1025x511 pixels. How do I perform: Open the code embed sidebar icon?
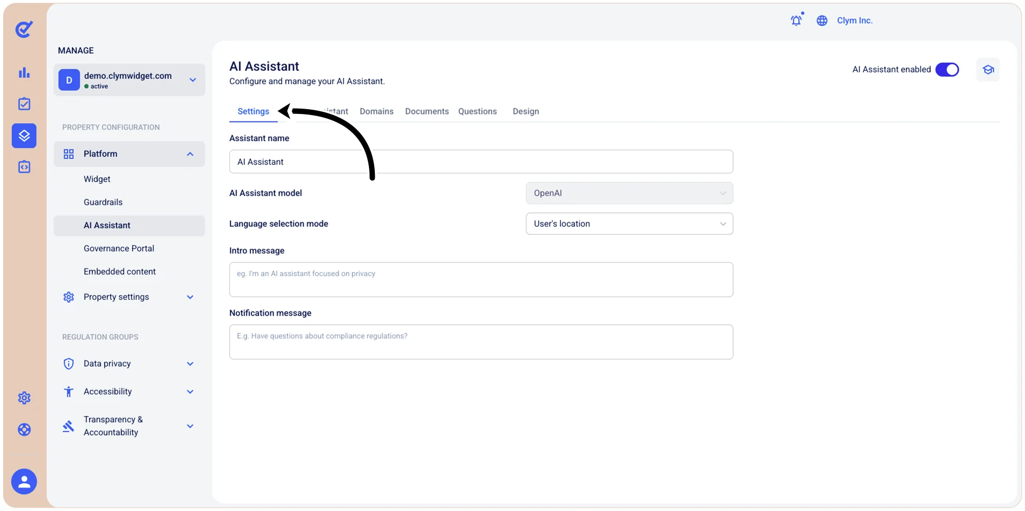(24, 167)
